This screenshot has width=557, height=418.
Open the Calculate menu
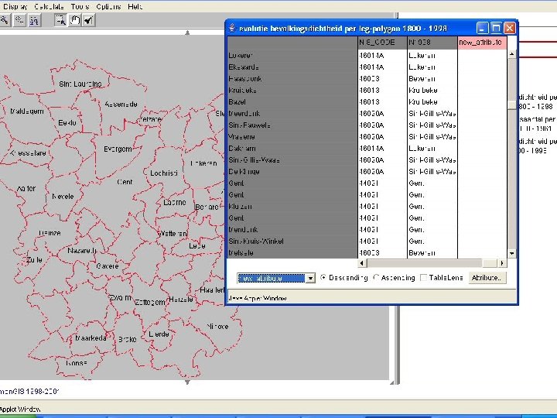49,6
